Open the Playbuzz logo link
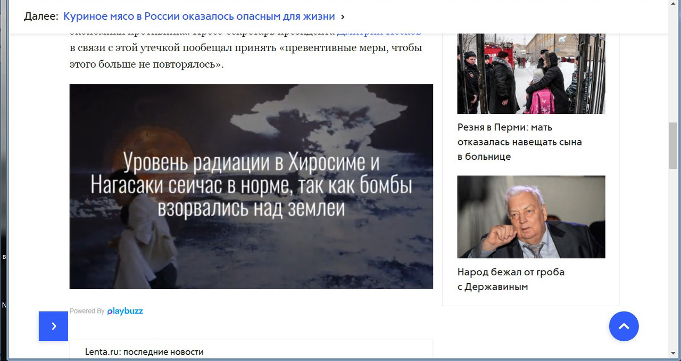Screen dimensions: 681x361 click(125, 311)
